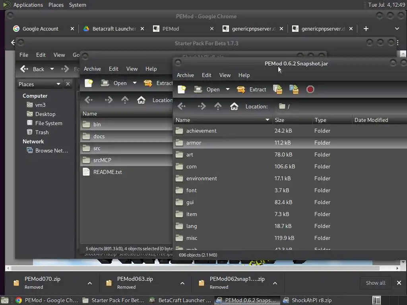407x305 pixels.
Task: Expand Open recent dropdown in PEMod window
Action: click(x=228, y=89)
